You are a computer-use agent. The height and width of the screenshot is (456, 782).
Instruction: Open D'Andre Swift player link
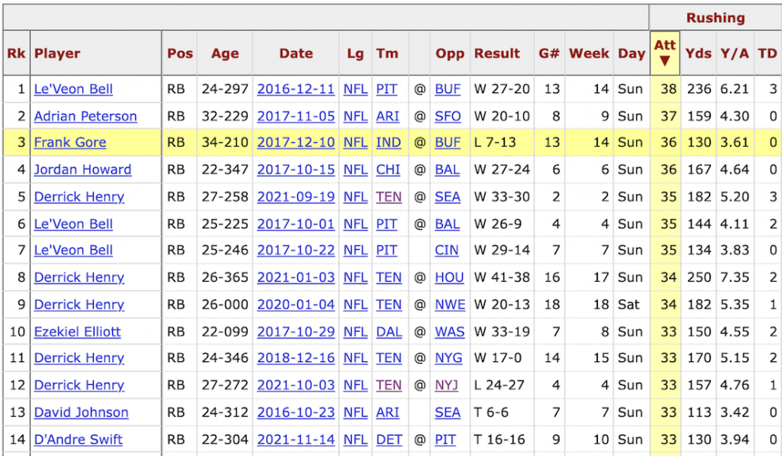(x=78, y=440)
